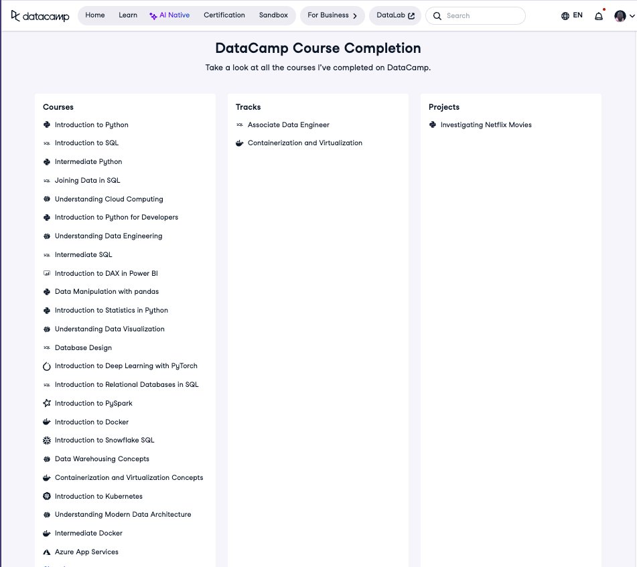
Task: Open Understanding Cloud Computing course
Action: click(109, 199)
